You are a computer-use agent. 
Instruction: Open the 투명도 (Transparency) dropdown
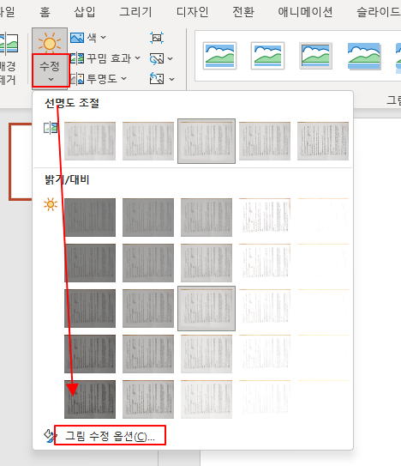pos(99,79)
